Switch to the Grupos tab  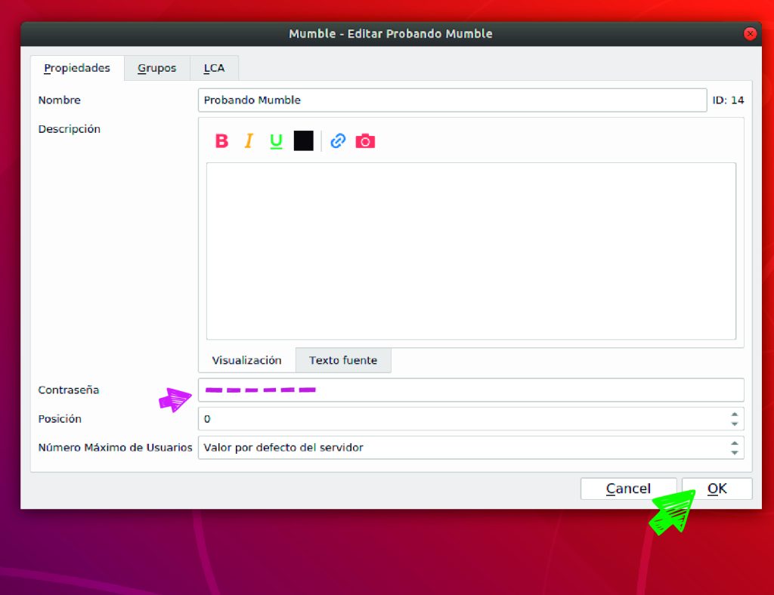(157, 68)
